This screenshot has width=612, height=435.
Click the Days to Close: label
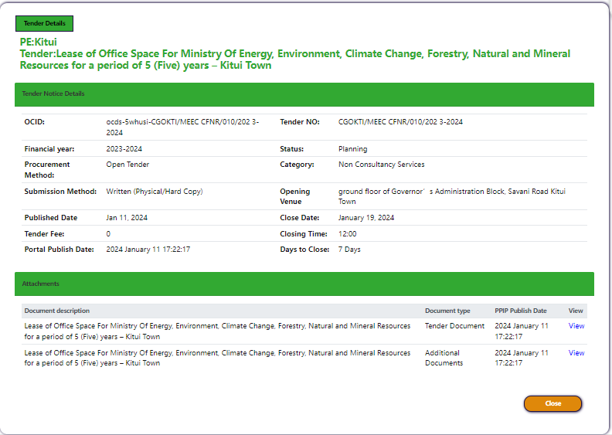(304, 250)
